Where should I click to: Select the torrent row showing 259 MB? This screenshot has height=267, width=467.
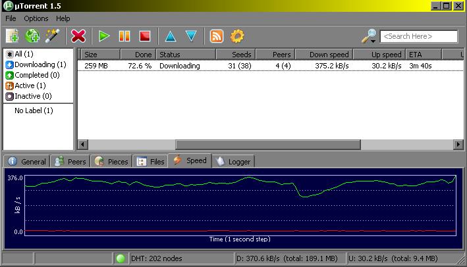[x=271, y=66]
